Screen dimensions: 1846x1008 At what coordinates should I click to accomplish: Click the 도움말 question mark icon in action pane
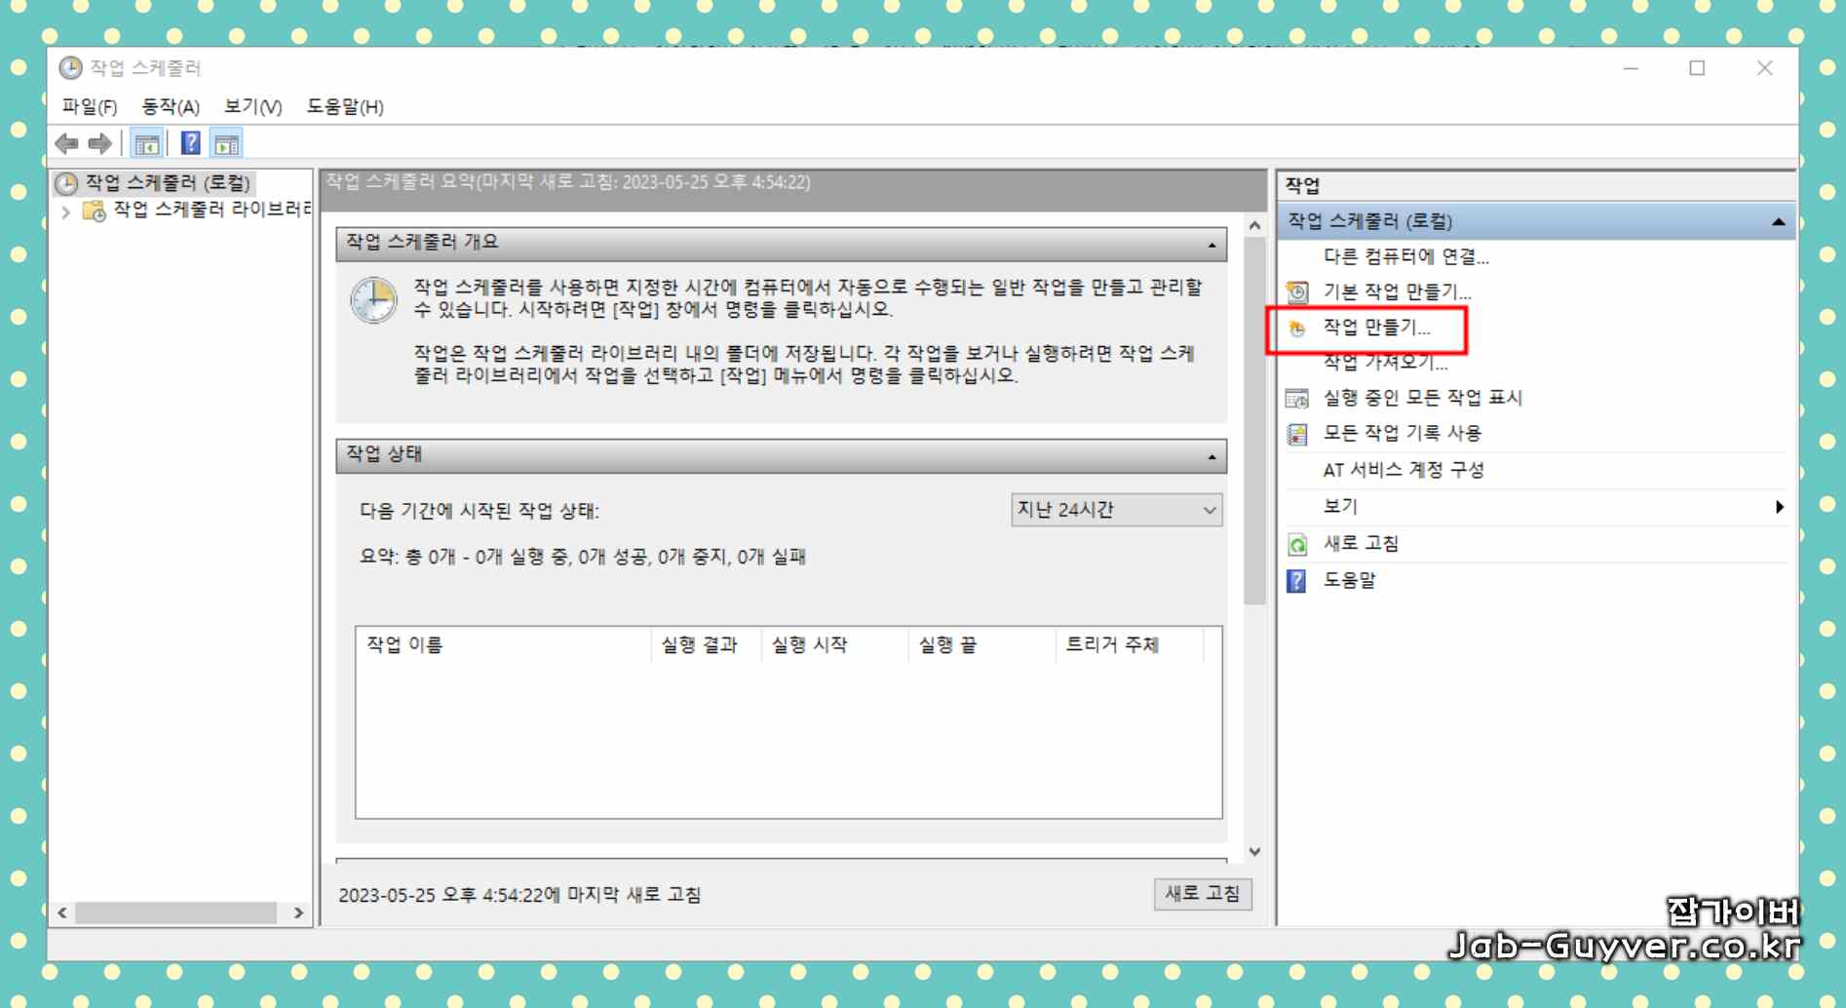[x=1296, y=580]
